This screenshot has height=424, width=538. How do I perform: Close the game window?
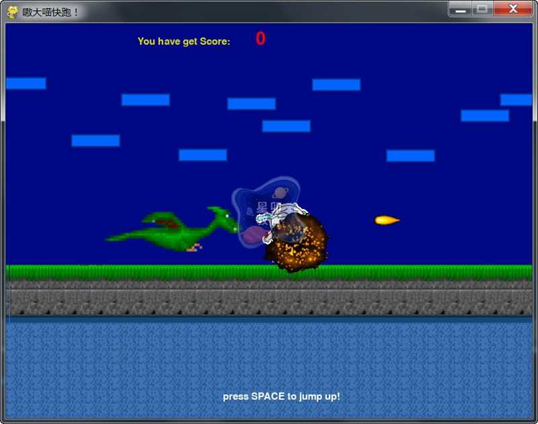click(513, 9)
